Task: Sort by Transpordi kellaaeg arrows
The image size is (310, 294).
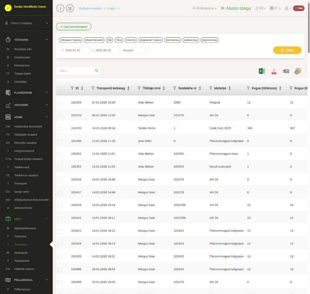Action: pyautogui.click(x=128, y=88)
